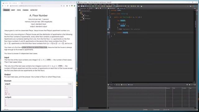The height and width of the screenshot is (112, 199).
Task: Close the Codeforces browser tab
Action: (x=19, y=3)
